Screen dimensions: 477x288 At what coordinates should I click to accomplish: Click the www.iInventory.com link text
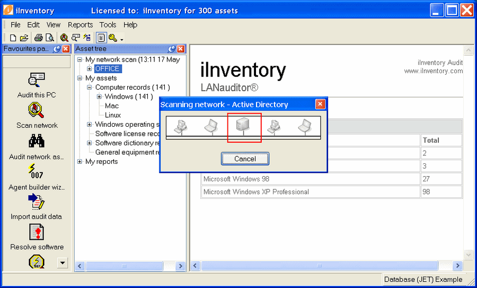click(433, 71)
